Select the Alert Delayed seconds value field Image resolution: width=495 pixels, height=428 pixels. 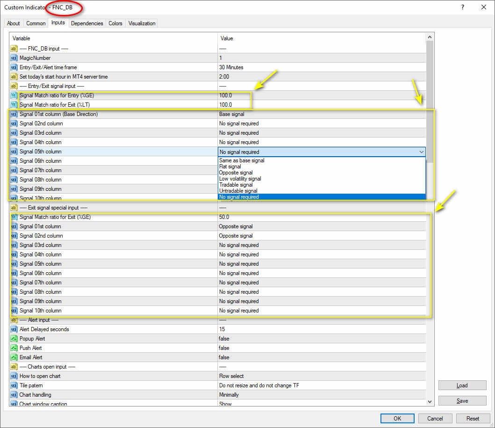[x=322, y=329]
